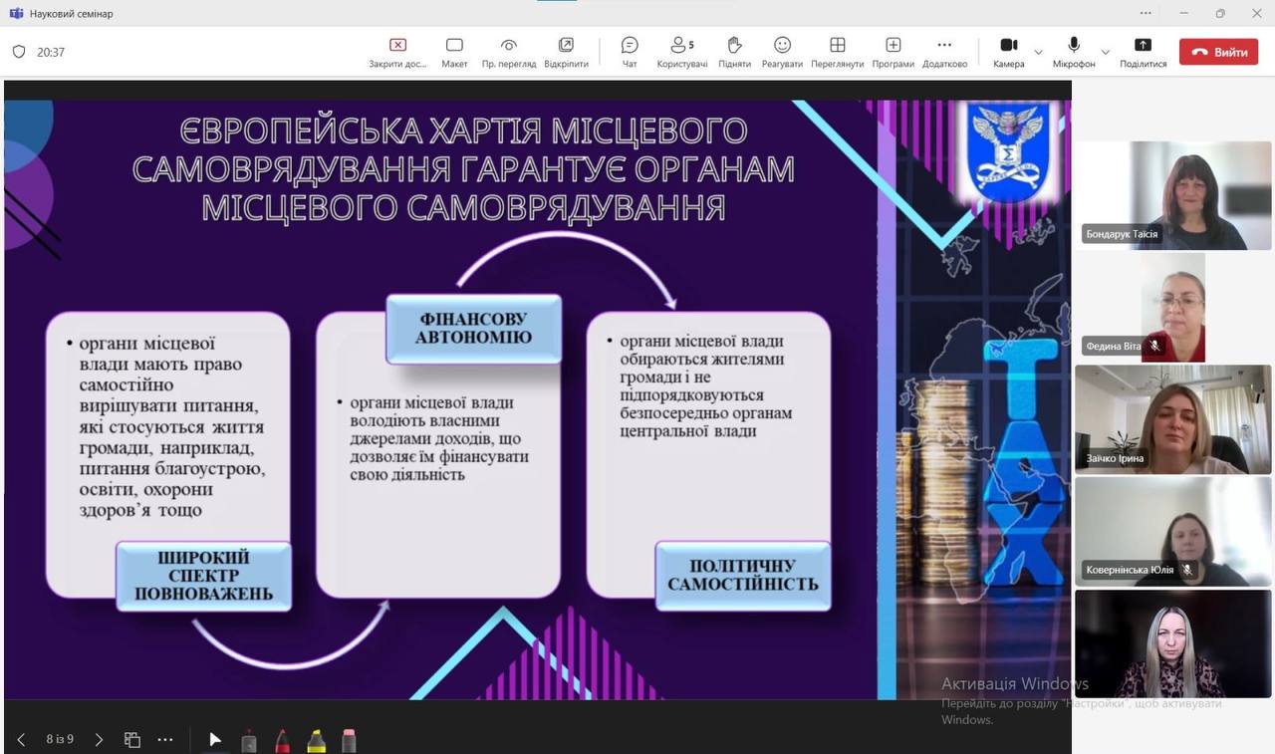The image size is (1275, 754).
Task: Expand microphone options dropdown arrow
Action: point(1105,52)
